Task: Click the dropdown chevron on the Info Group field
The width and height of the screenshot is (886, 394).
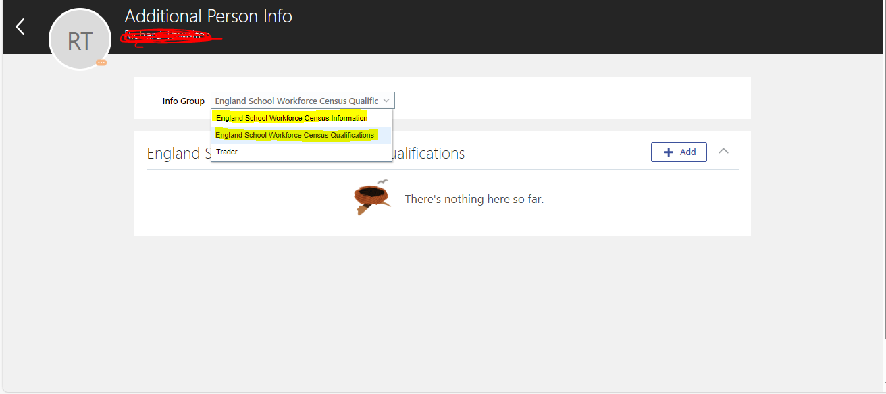Action: pyautogui.click(x=386, y=100)
